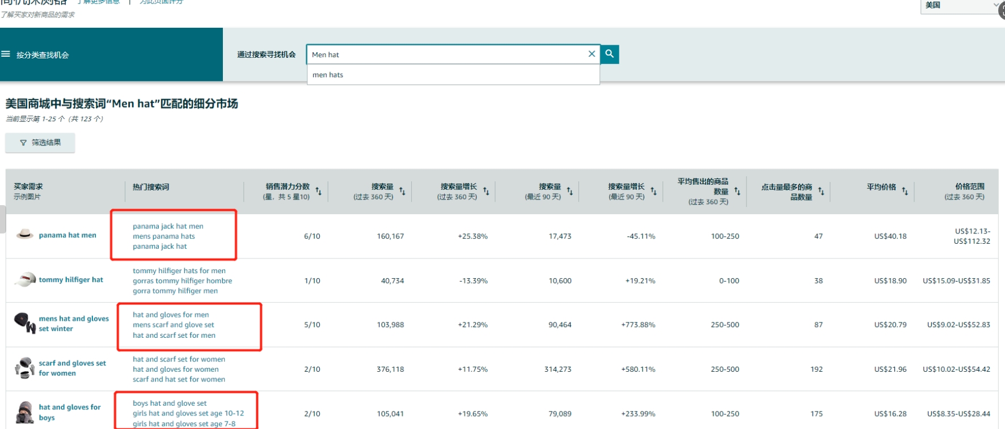The image size is (1005, 429).
Task: Click search term "gorras tommy hilfiger hombre"
Action: (x=183, y=281)
